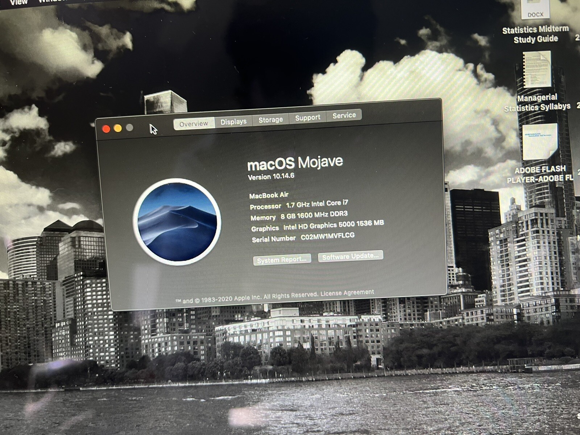Click the System Report button
Viewport: 580px width, 435px height.
click(x=282, y=260)
